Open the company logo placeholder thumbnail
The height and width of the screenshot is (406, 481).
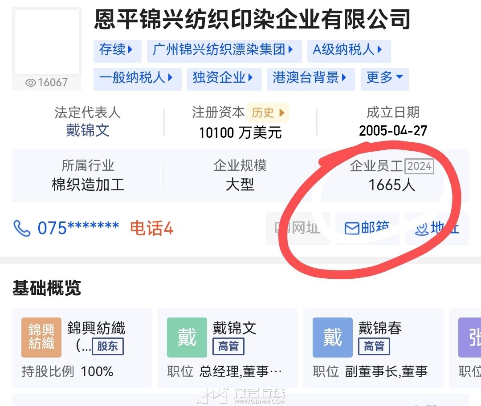(47, 42)
